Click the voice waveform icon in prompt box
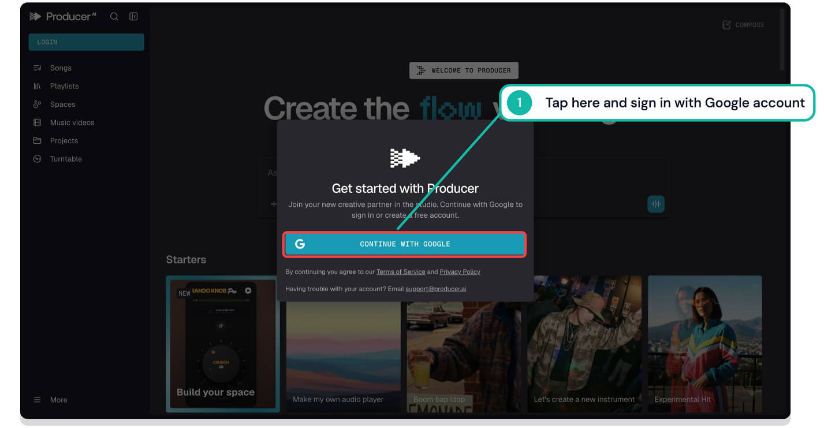 pyautogui.click(x=656, y=204)
